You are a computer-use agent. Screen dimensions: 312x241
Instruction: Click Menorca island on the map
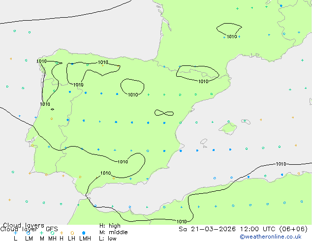point(246,121)
